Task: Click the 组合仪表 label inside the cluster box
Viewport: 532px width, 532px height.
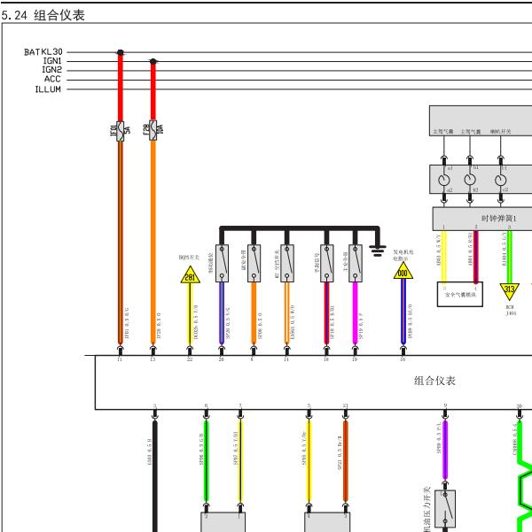Action: 434,381
